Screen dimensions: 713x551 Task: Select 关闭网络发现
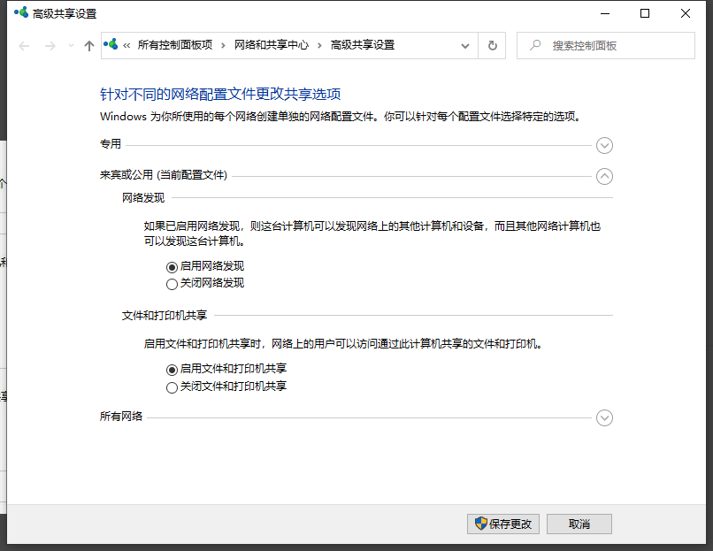(172, 284)
